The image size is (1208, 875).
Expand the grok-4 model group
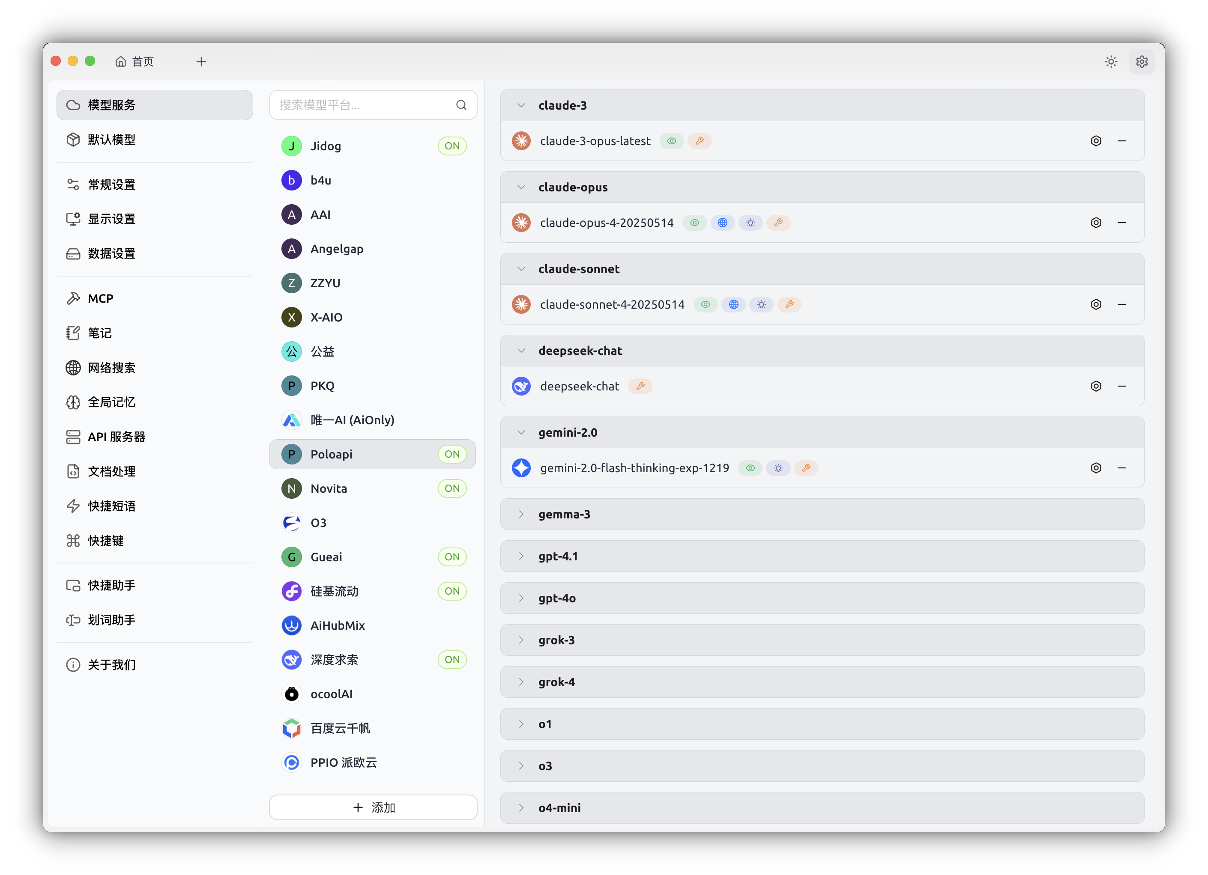pyautogui.click(x=822, y=682)
